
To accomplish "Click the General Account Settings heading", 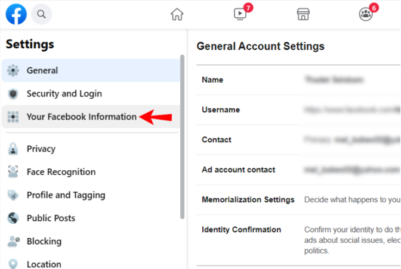I will click(260, 46).
